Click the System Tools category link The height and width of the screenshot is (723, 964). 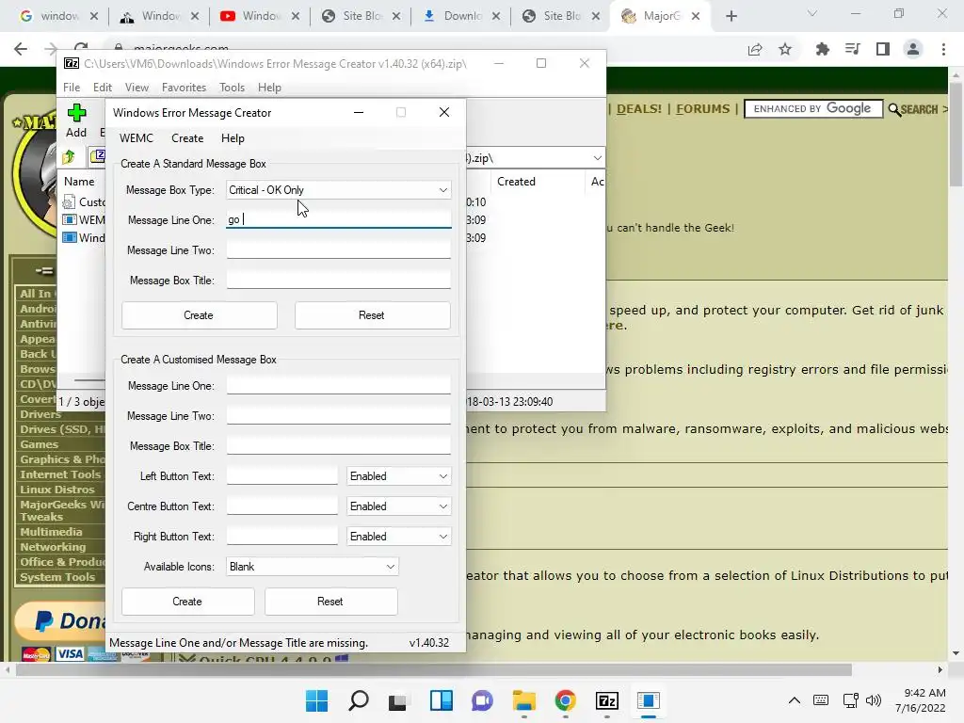57,577
